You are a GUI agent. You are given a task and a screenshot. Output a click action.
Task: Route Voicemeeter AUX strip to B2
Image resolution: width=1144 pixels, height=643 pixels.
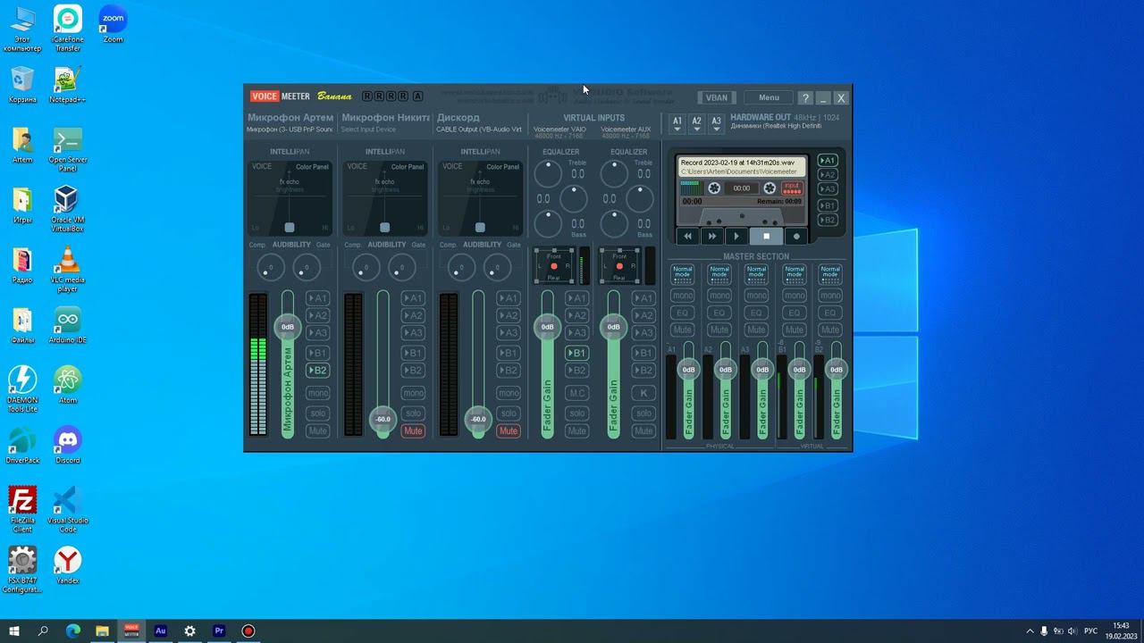click(643, 370)
